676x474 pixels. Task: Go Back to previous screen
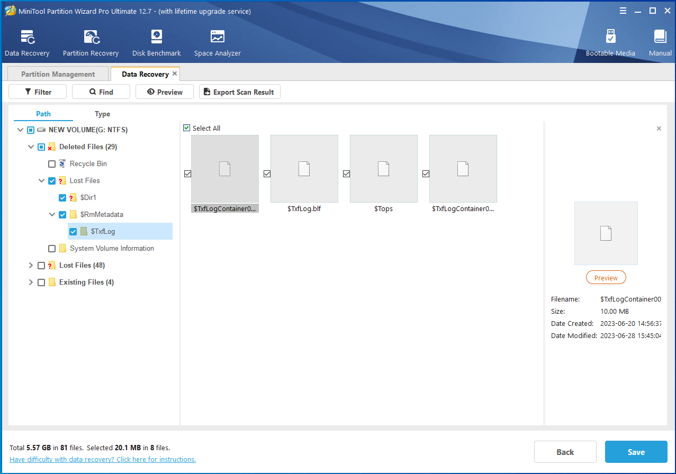coord(565,452)
